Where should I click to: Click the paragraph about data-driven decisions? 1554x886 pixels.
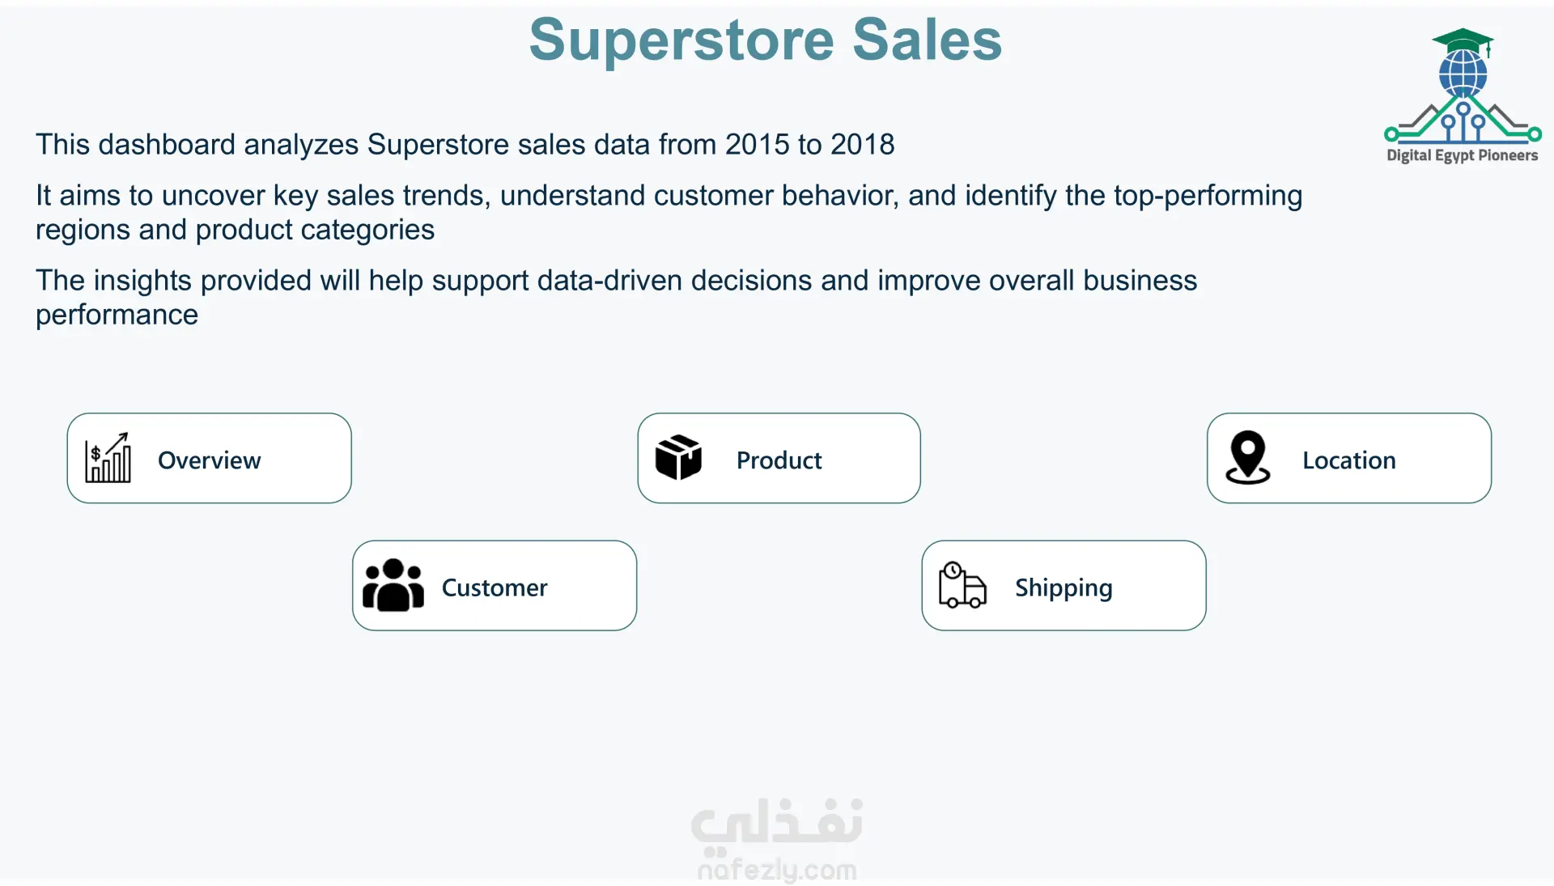click(x=615, y=297)
